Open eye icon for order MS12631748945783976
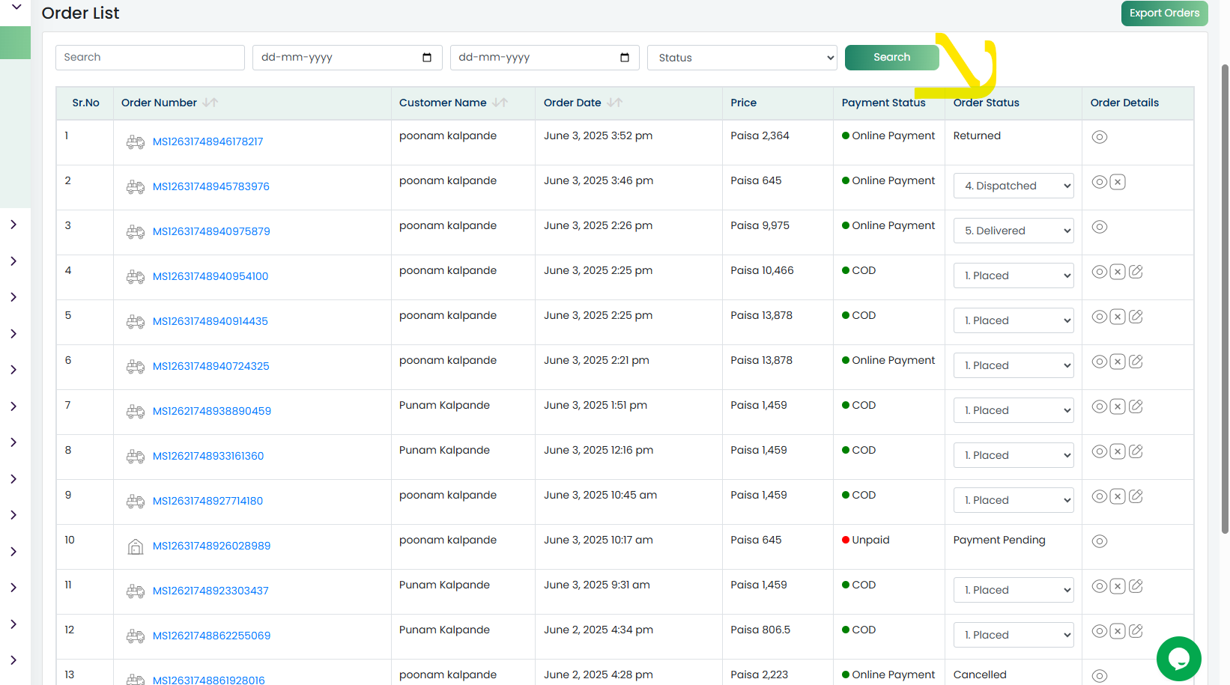1230x685 pixels. coord(1099,182)
